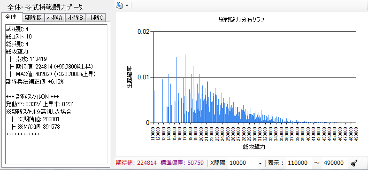
Task: Open the 小隊A tab
Action: (54, 18)
